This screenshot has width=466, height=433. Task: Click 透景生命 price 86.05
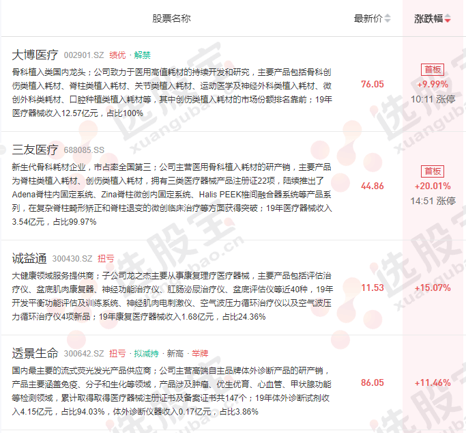pyautogui.click(x=373, y=382)
